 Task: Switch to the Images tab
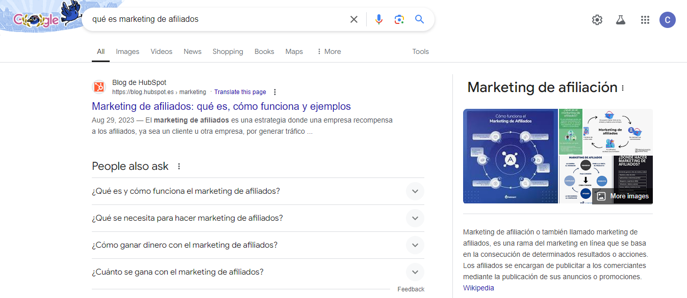127,51
